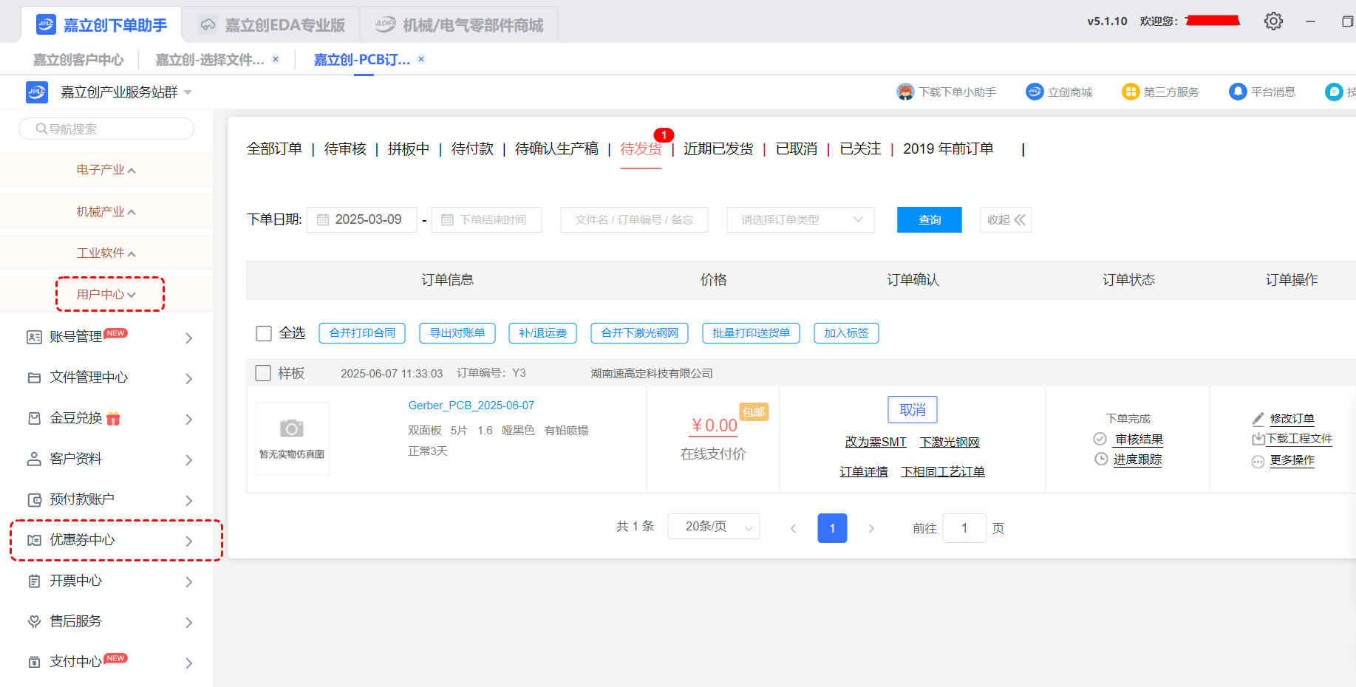The width and height of the screenshot is (1356, 687).
Task: Click the 审核结果 checkmark icon
Action: tap(1100, 439)
